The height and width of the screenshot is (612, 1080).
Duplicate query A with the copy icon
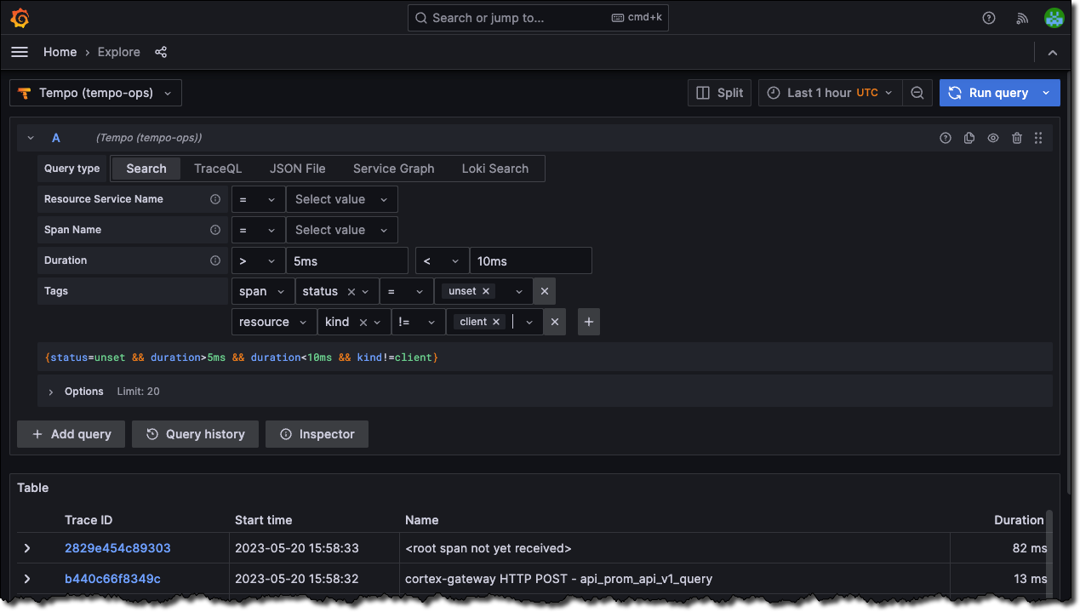click(969, 137)
